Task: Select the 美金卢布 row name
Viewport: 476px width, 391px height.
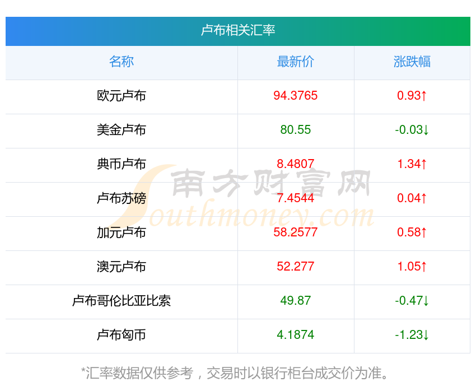Action: pyautogui.click(x=122, y=130)
